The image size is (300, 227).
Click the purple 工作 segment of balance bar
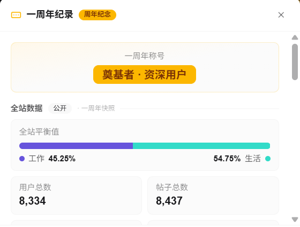pyautogui.click(x=76, y=146)
